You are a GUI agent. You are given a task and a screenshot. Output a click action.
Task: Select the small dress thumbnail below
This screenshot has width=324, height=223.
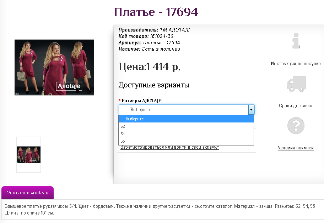(28, 155)
